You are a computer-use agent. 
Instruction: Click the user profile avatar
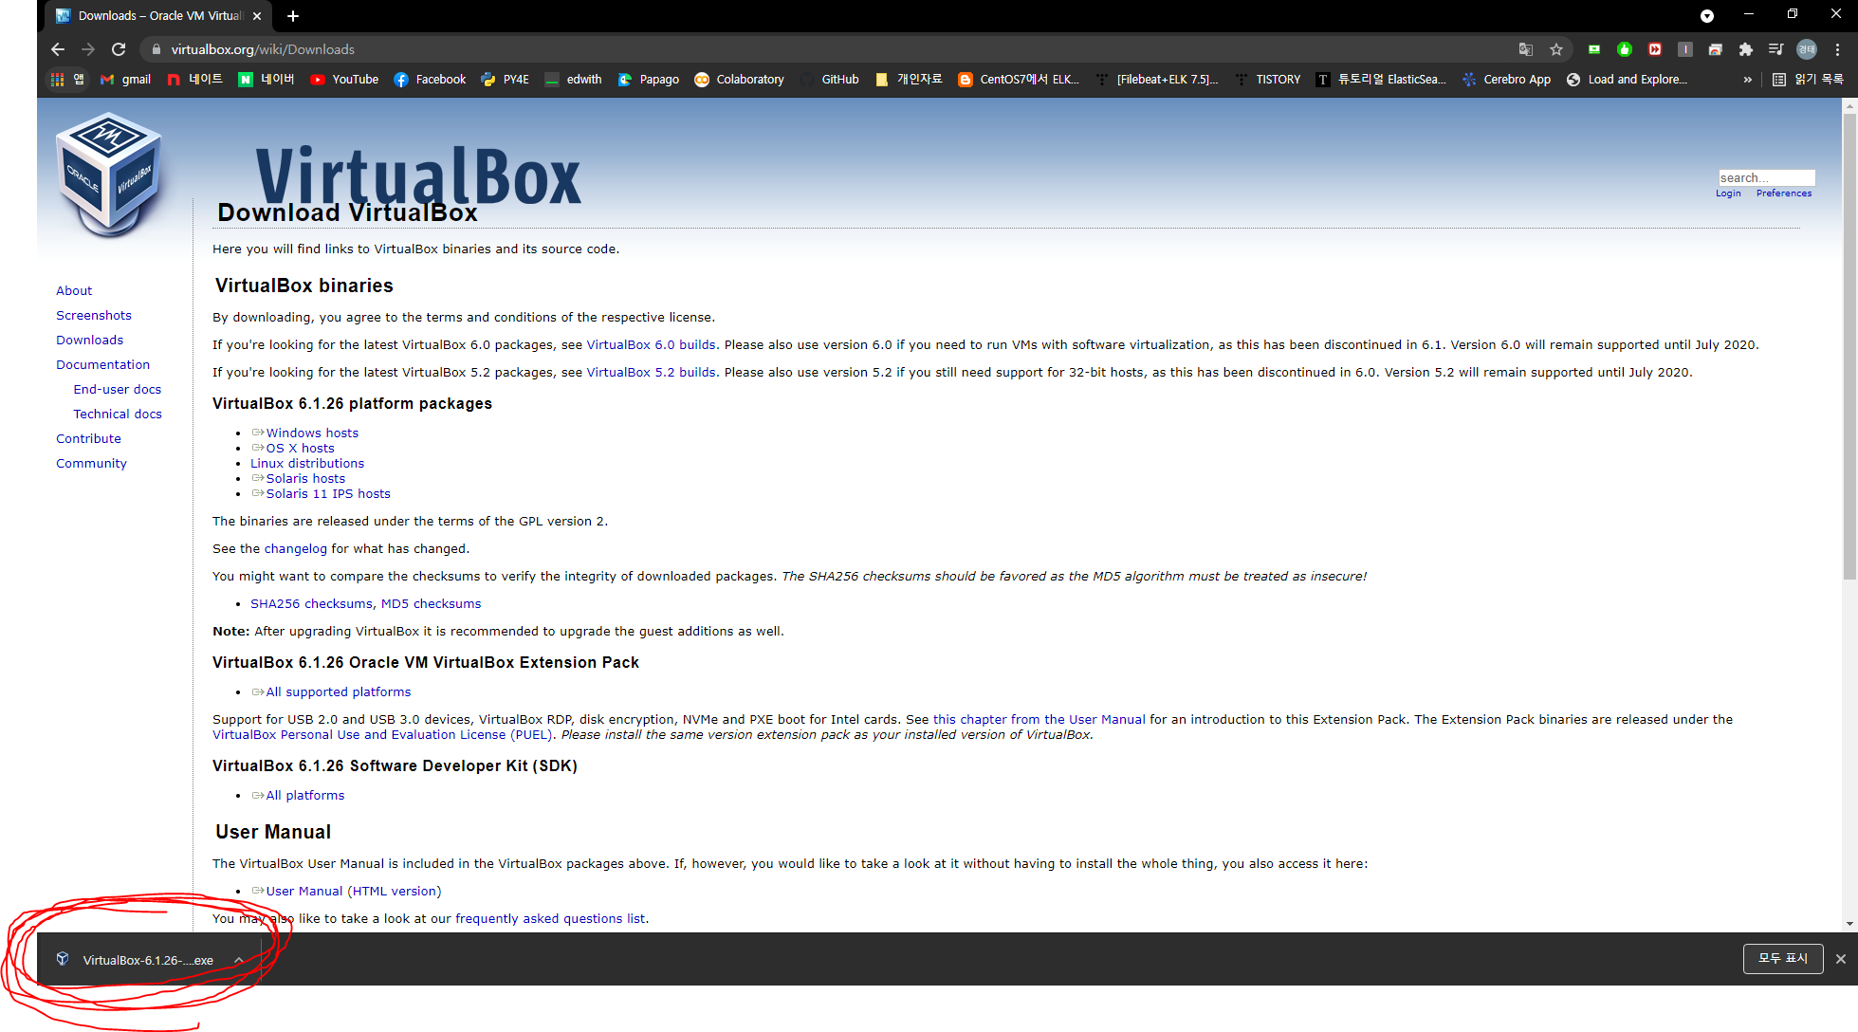click(1806, 49)
